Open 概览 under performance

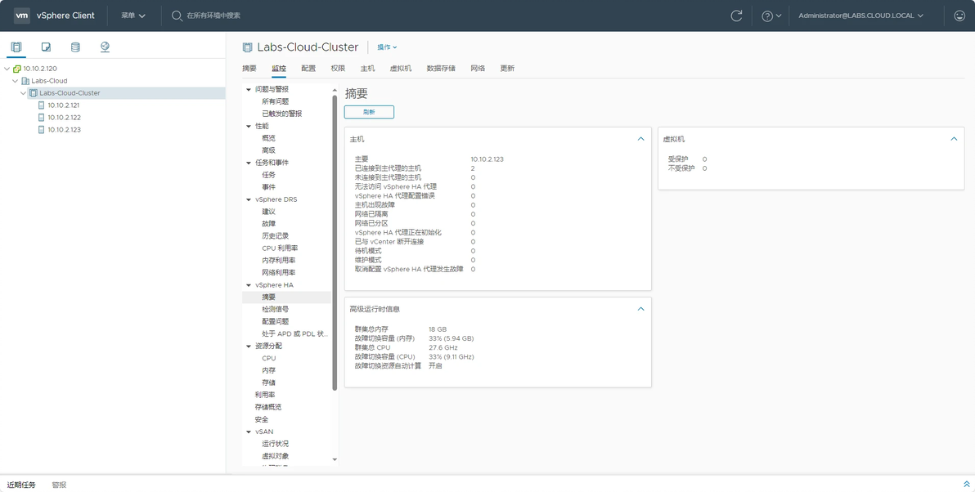pyautogui.click(x=268, y=139)
